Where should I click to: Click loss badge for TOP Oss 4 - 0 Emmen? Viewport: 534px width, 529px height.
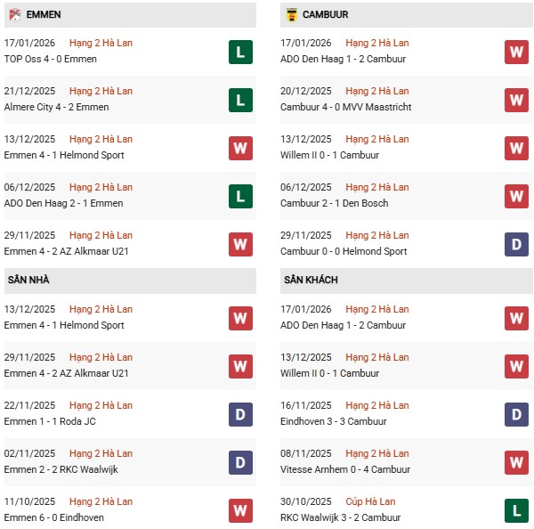point(239,52)
